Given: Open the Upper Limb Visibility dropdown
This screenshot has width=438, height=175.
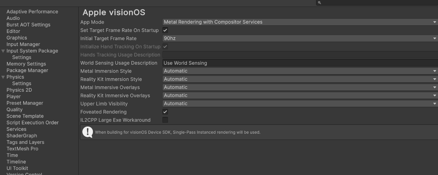Looking at the screenshot, I should (300, 104).
